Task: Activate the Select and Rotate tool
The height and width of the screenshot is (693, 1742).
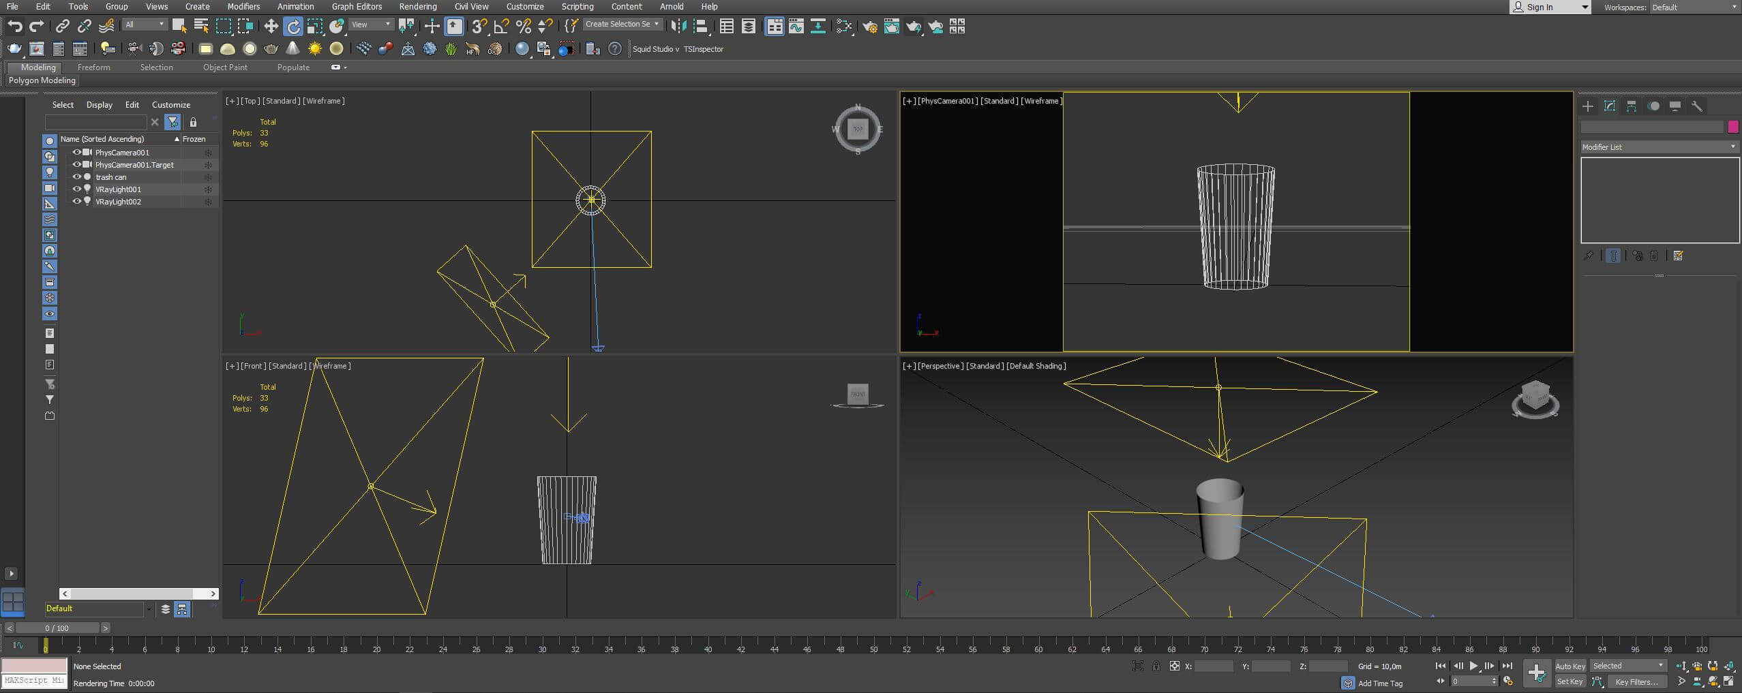Action: point(293,27)
